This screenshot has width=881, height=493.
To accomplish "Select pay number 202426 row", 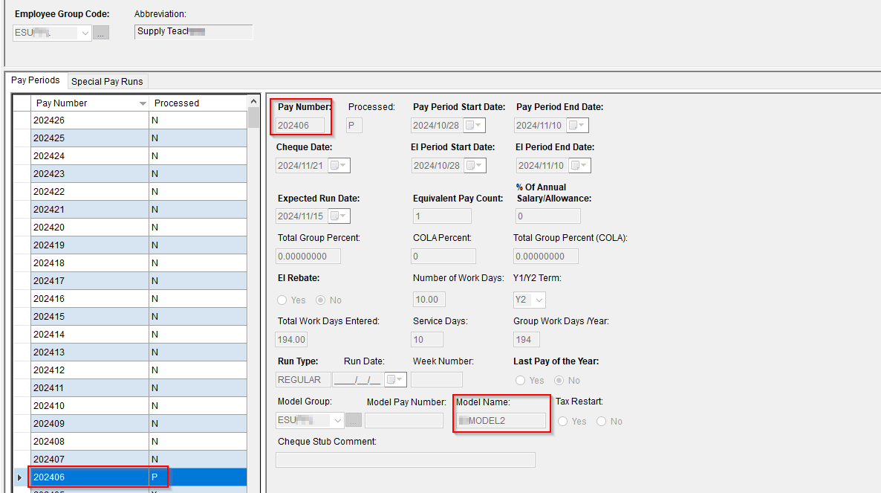I will click(x=139, y=120).
